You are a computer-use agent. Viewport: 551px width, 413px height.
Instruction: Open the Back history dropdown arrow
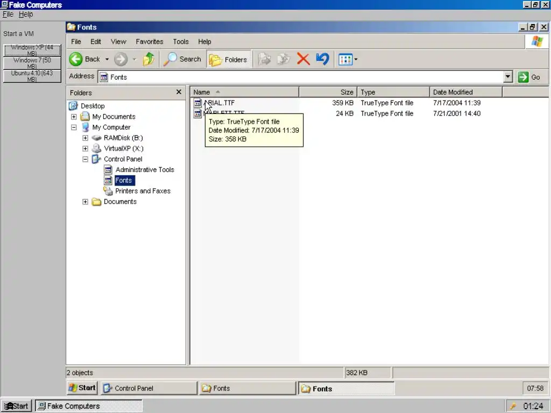pos(107,59)
